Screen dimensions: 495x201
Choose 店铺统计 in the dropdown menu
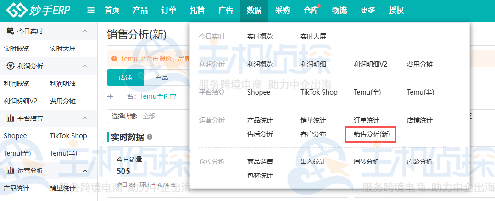(x=420, y=120)
